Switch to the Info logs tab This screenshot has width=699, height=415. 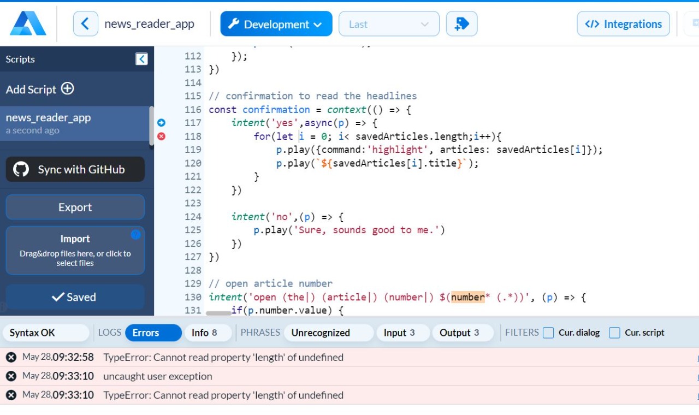(208, 333)
